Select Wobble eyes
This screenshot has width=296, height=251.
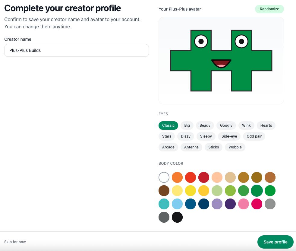[235, 147]
